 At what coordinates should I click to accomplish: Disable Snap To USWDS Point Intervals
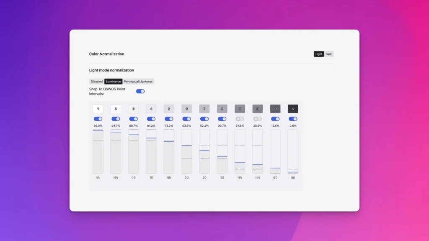[140, 91]
